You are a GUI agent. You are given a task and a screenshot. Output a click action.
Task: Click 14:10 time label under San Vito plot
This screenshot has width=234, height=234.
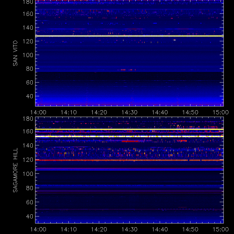(69, 112)
